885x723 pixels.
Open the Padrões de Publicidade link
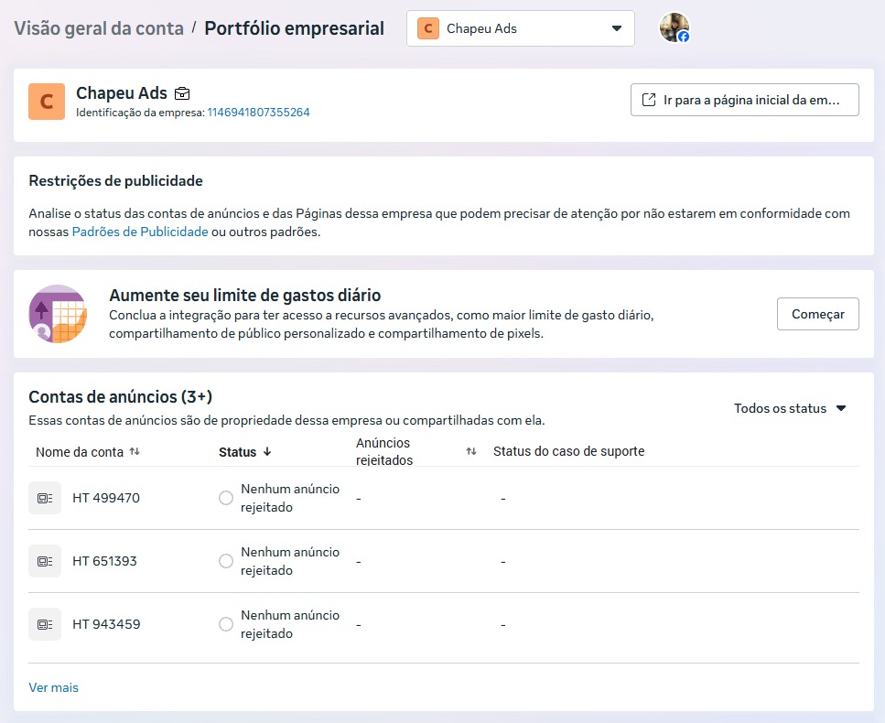pos(140,232)
